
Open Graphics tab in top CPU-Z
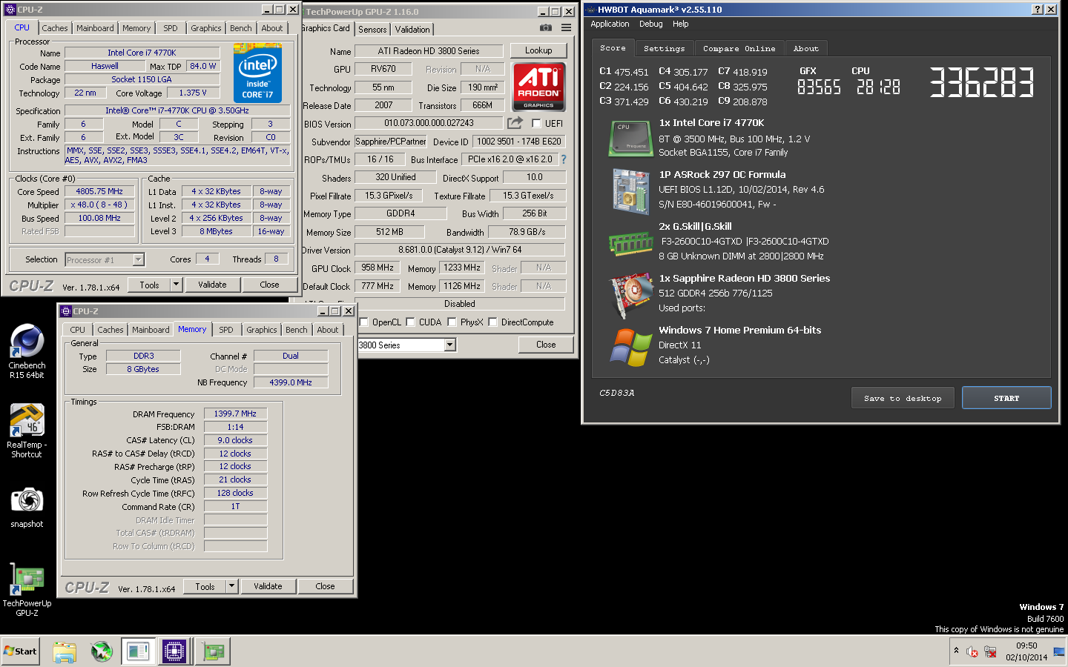pos(206,28)
